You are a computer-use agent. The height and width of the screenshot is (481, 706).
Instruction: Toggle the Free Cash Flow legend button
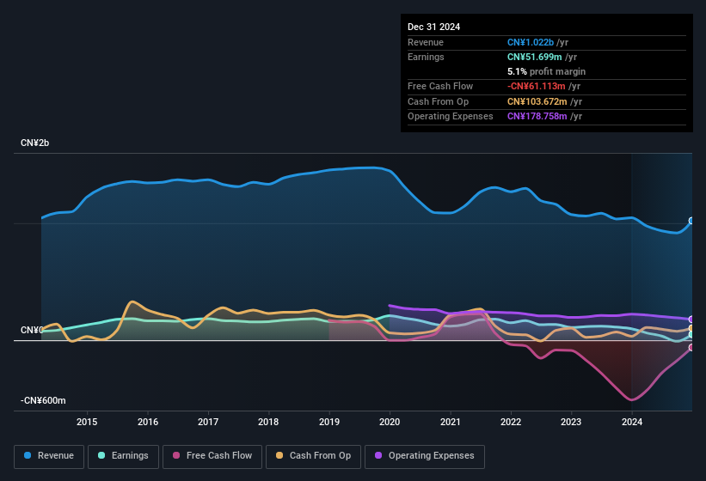click(212, 456)
